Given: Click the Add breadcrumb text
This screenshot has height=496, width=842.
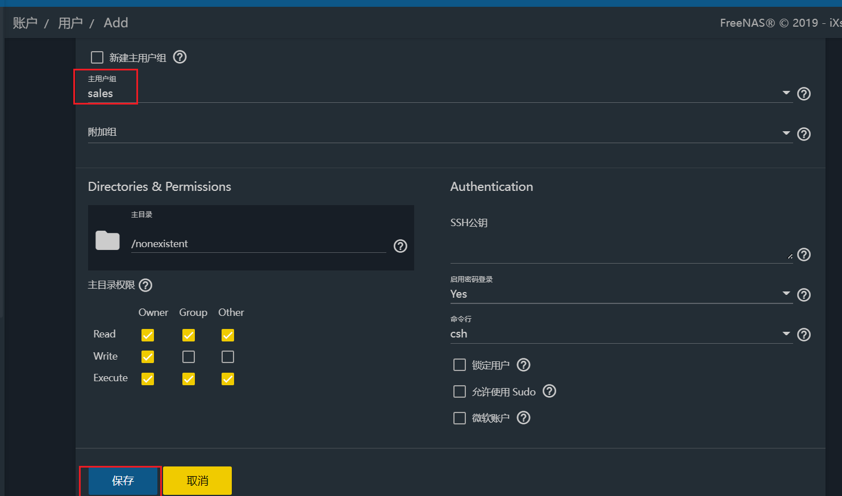Looking at the screenshot, I should point(116,23).
